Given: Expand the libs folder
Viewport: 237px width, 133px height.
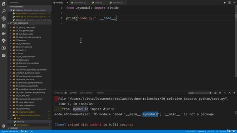Looking at the screenshot, I should (30, 118).
